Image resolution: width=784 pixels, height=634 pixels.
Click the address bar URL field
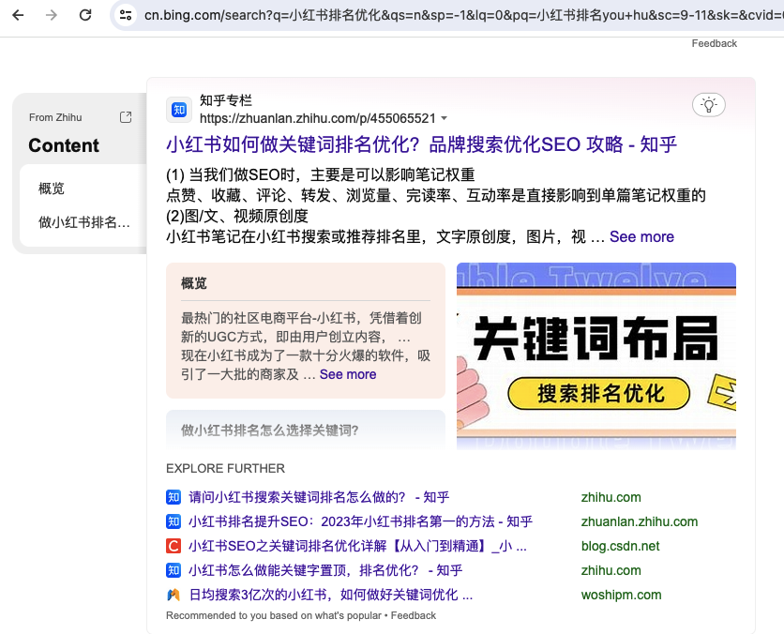[462, 15]
